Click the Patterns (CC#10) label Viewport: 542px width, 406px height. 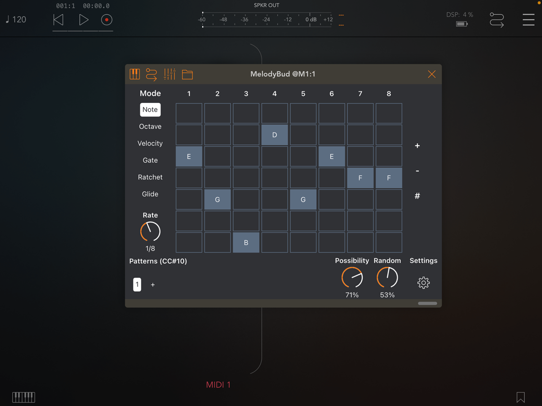coord(158,261)
